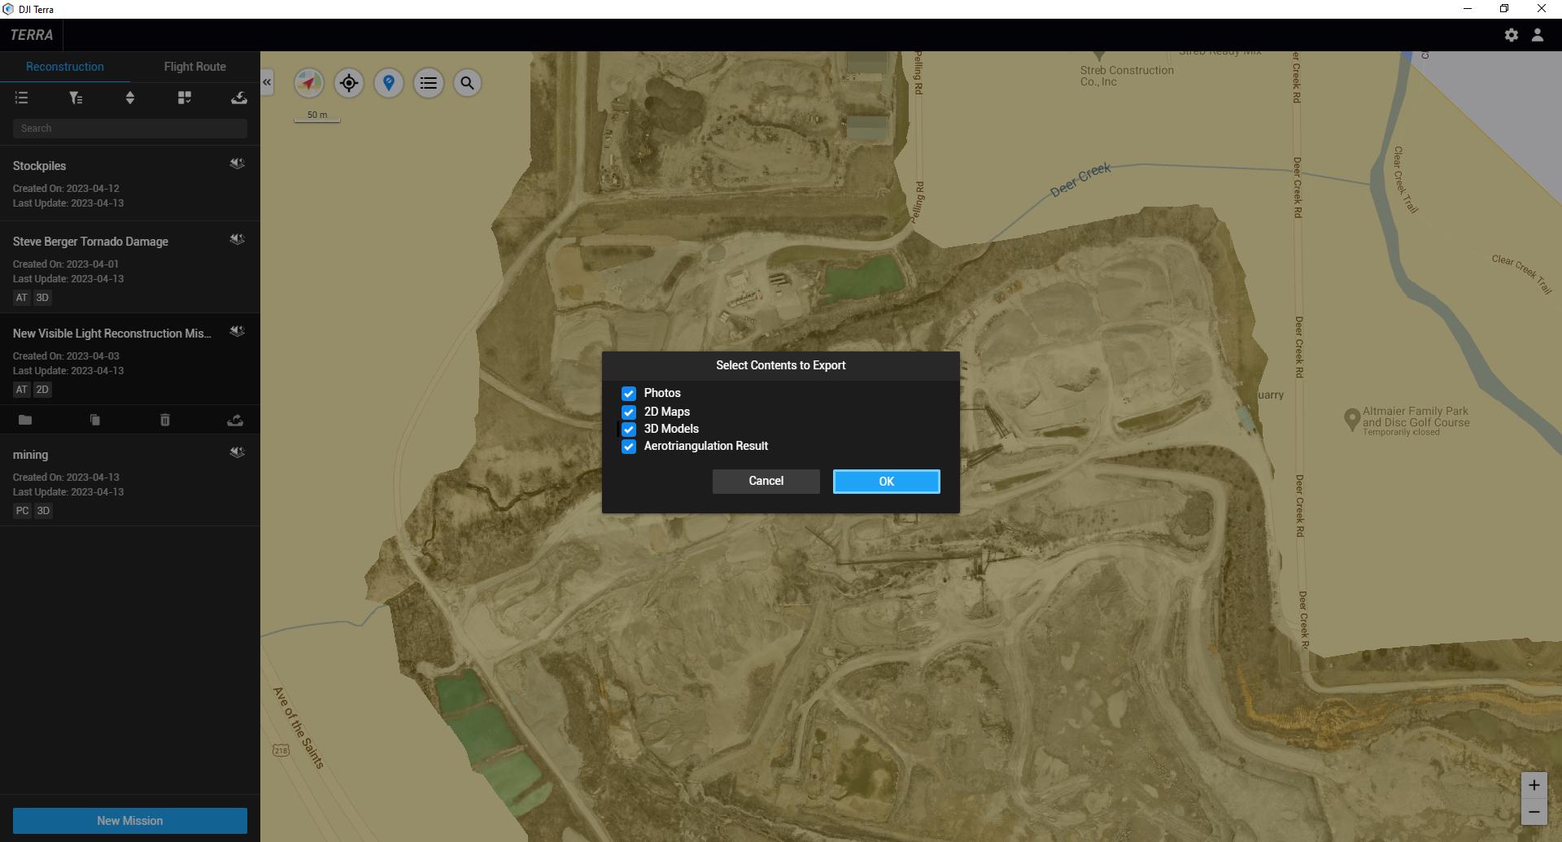Open the batch selection grid icon
This screenshot has width=1562, height=842.
tap(184, 98)
